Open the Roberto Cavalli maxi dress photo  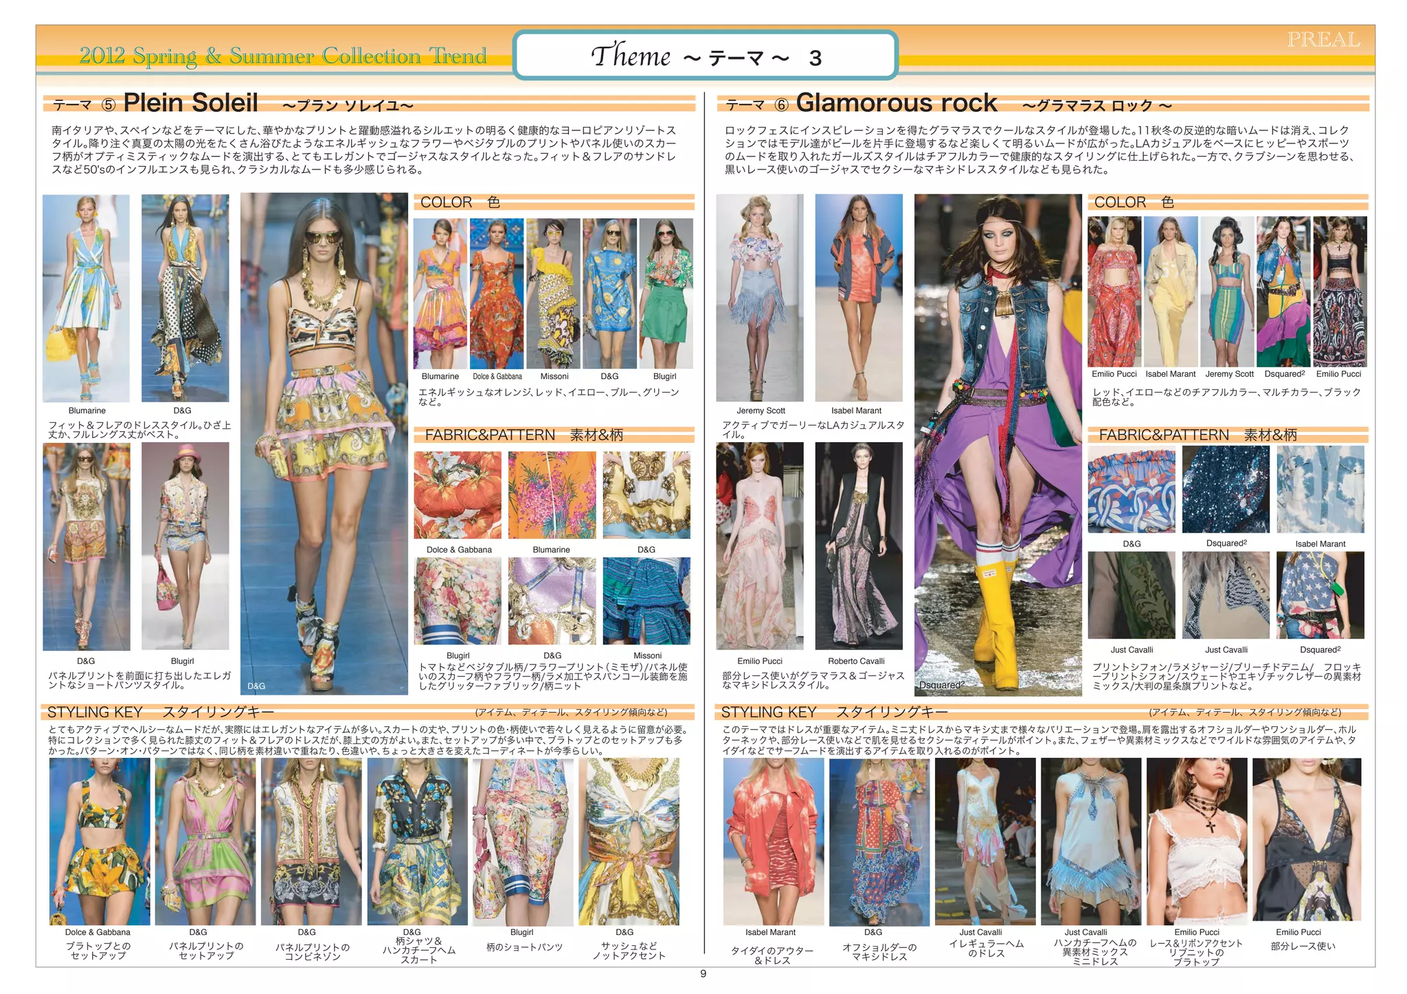[x=859, y=546]
